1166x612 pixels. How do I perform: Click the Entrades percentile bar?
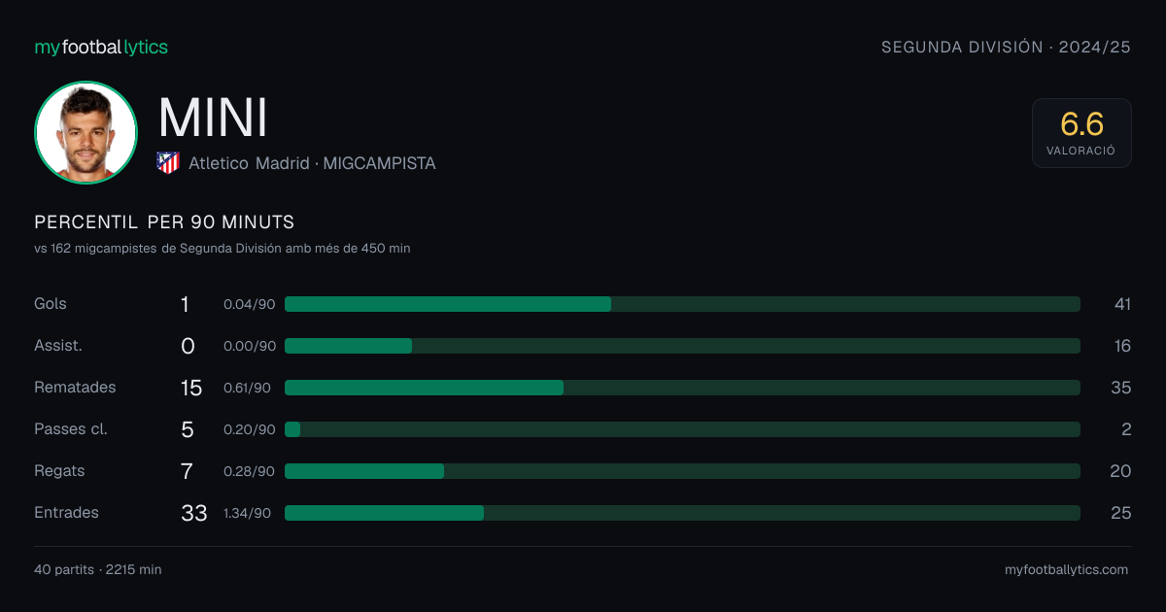coord(682,513)
